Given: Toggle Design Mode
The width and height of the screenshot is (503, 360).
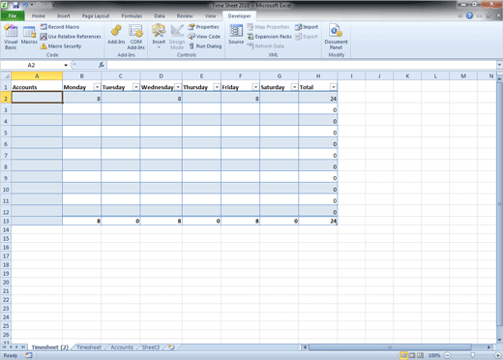Looking at the screenshot, I should click(x=177, y=37).
